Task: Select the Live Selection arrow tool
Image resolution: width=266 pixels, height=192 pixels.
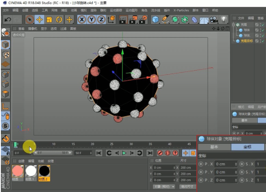Action: [30, 19]
